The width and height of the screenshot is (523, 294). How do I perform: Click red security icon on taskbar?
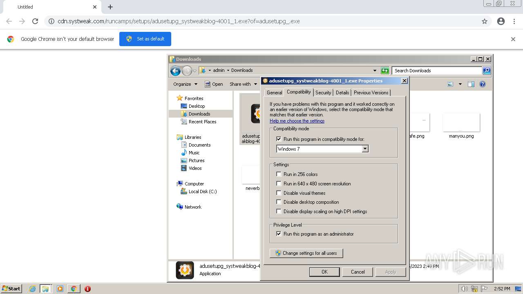(x=87, y=289)
